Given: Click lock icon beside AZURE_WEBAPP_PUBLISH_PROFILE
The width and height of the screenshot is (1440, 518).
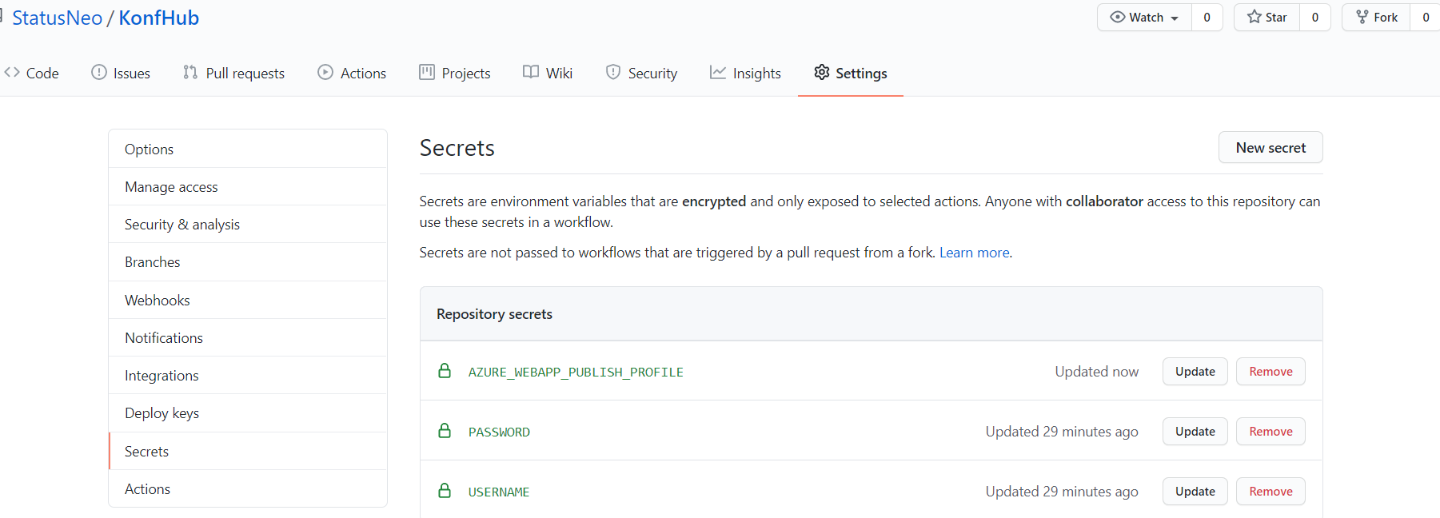Looking at the screenshot, I should (445, 371).
